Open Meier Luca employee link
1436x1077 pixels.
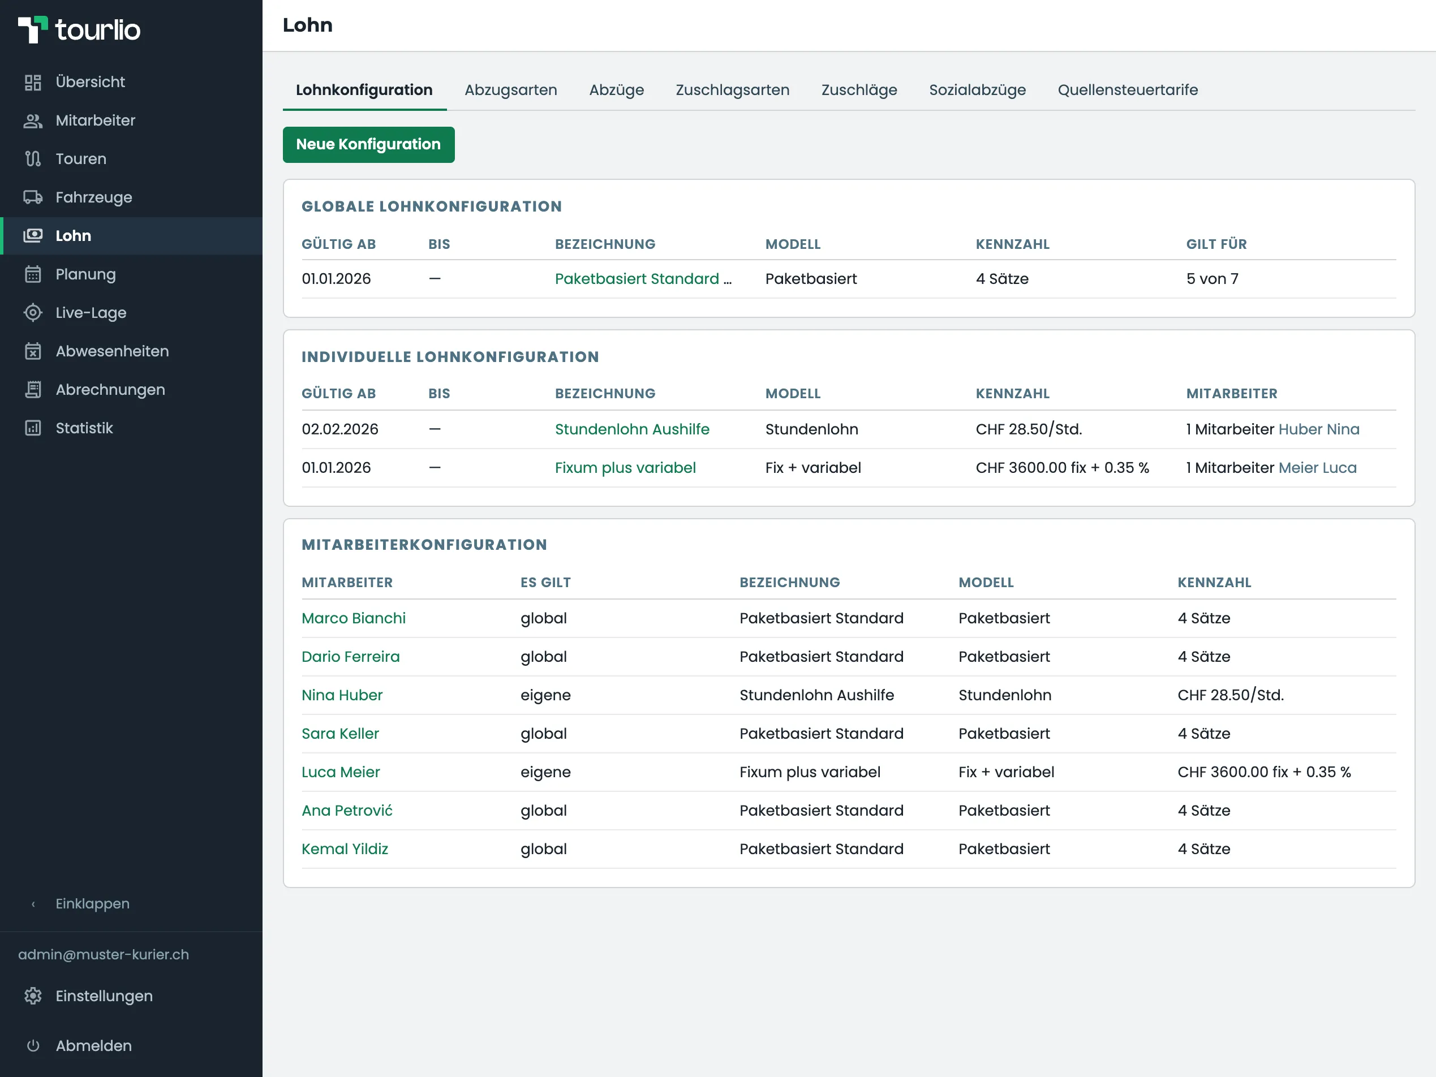tap(1318, 468)
